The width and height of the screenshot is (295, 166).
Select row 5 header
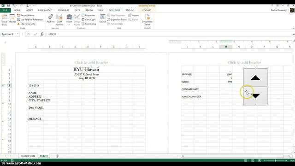coord(9,85)
